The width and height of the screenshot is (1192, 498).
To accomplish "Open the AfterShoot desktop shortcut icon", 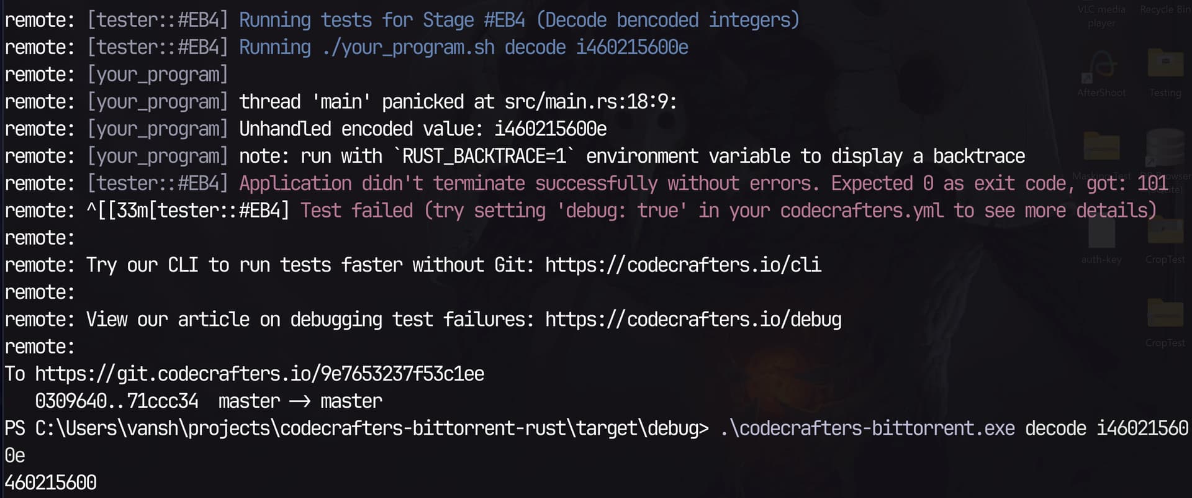I will [1101, 67].
